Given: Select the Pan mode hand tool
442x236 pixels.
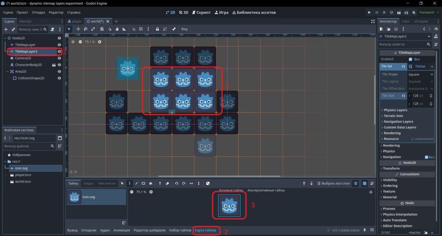Looking at the screenshot, I should 117,29.
